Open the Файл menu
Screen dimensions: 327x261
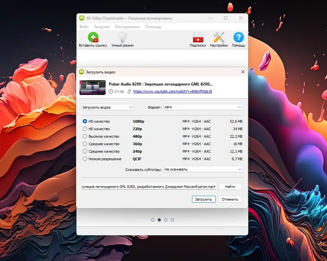(84, 27)
